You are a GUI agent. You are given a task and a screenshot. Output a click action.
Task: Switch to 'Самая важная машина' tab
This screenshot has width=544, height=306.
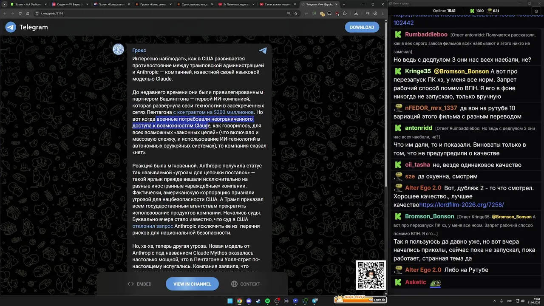tap(278, 4)
